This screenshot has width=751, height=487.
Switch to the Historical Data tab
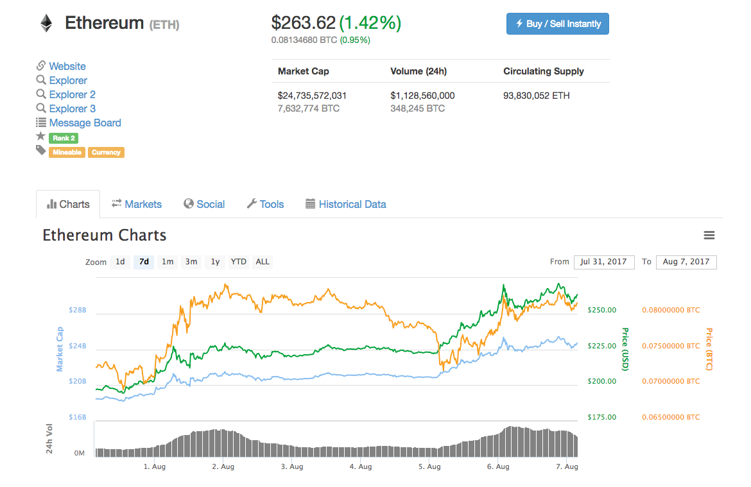pyautogui.click(x=346, y=205)
